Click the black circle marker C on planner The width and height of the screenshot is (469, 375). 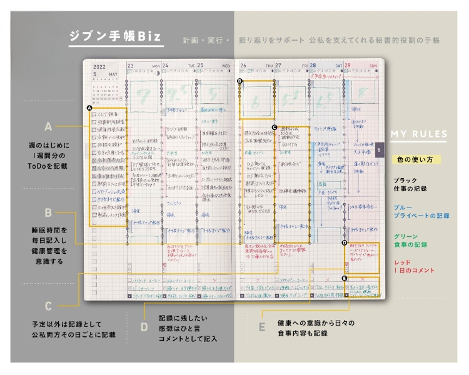pos(275,127)
